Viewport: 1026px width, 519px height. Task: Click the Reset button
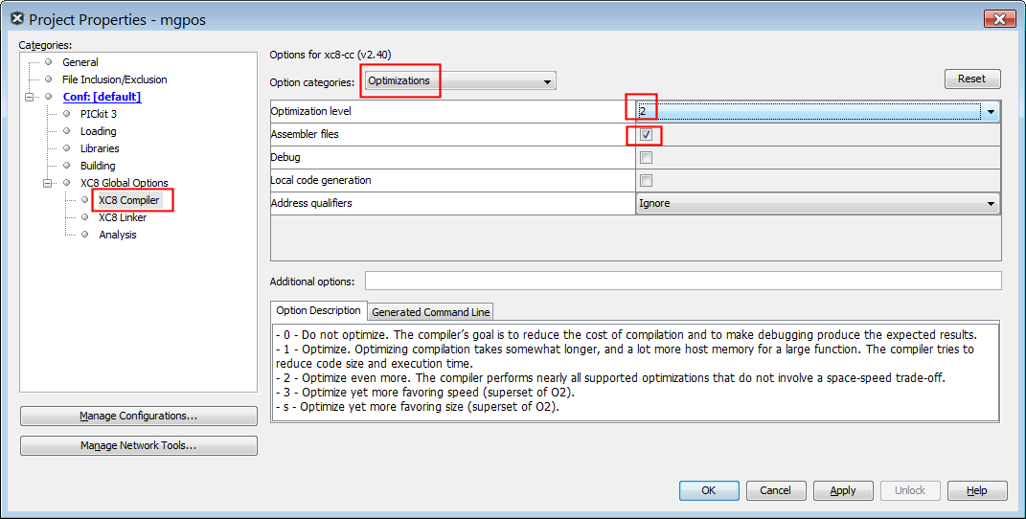(x=971, y=79)
